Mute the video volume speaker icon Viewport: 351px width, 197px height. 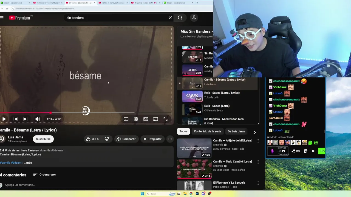pyautogui.click(x=38, y=119)
